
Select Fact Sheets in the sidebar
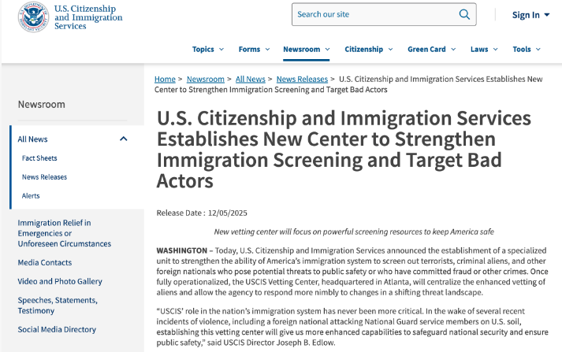tap(39, 158)
